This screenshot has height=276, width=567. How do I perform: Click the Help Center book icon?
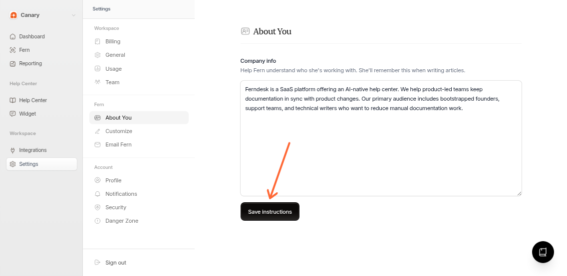[13, 100]
